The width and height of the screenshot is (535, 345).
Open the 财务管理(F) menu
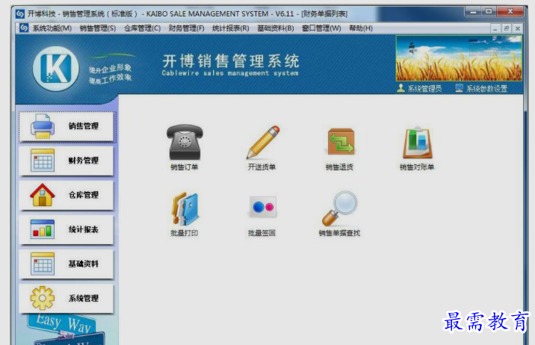[186, 28]
